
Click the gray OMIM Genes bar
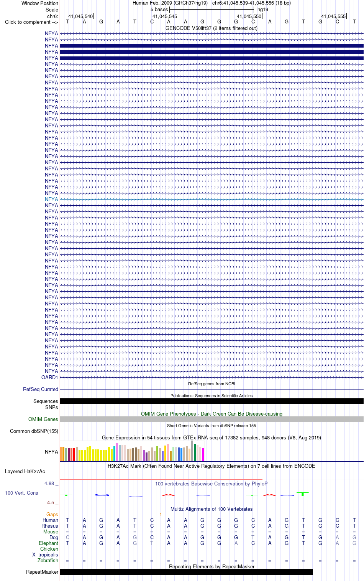click(212, 419)
